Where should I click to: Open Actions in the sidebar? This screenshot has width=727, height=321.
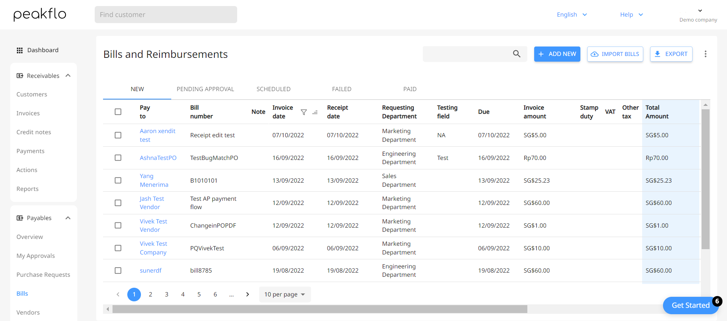click(27, 170)
